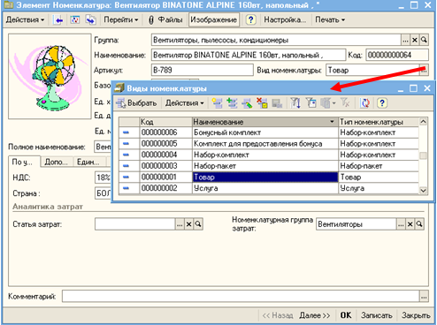Click the greyed-out icon after delete mark
This screenshot has width=437, height=325.
tap(277, 103)
